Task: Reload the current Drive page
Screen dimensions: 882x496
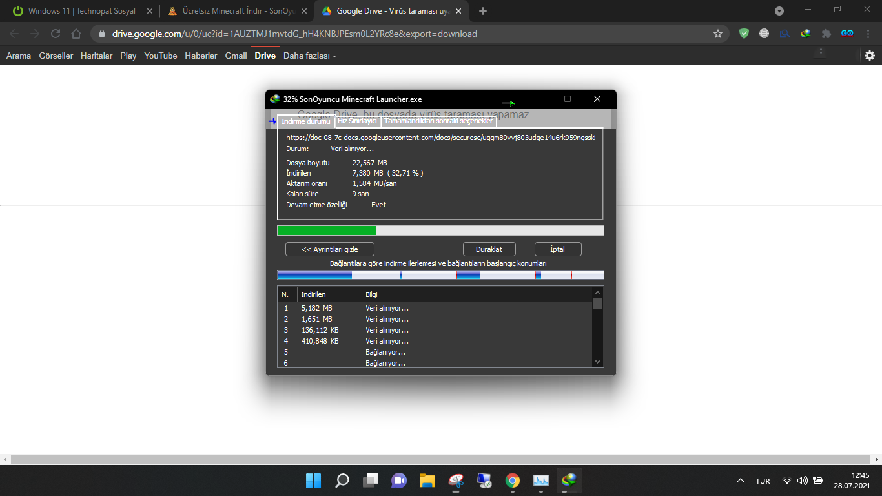Action: click(x=56, y=34)
